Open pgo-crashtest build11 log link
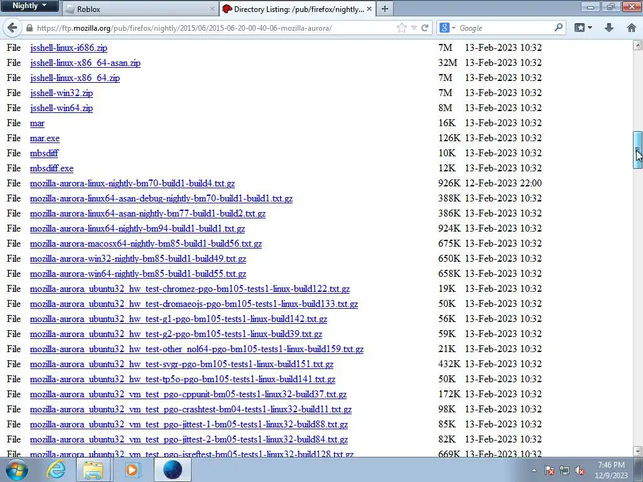The image size is (643, 482). point(191,409)
